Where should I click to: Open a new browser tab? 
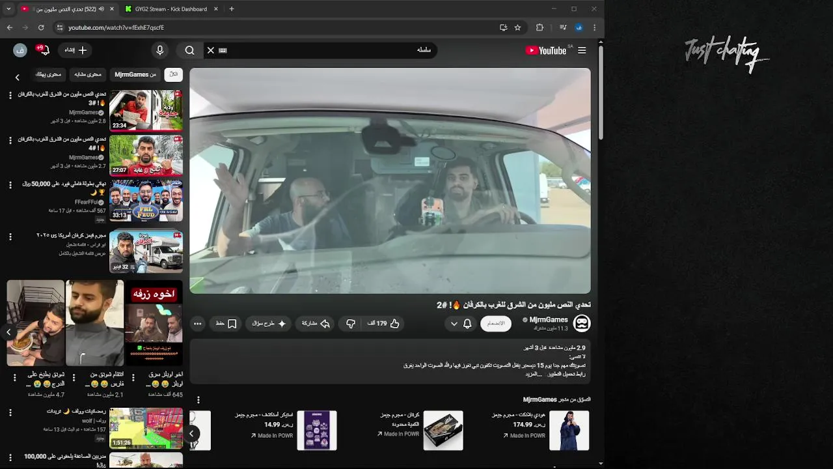231,9
